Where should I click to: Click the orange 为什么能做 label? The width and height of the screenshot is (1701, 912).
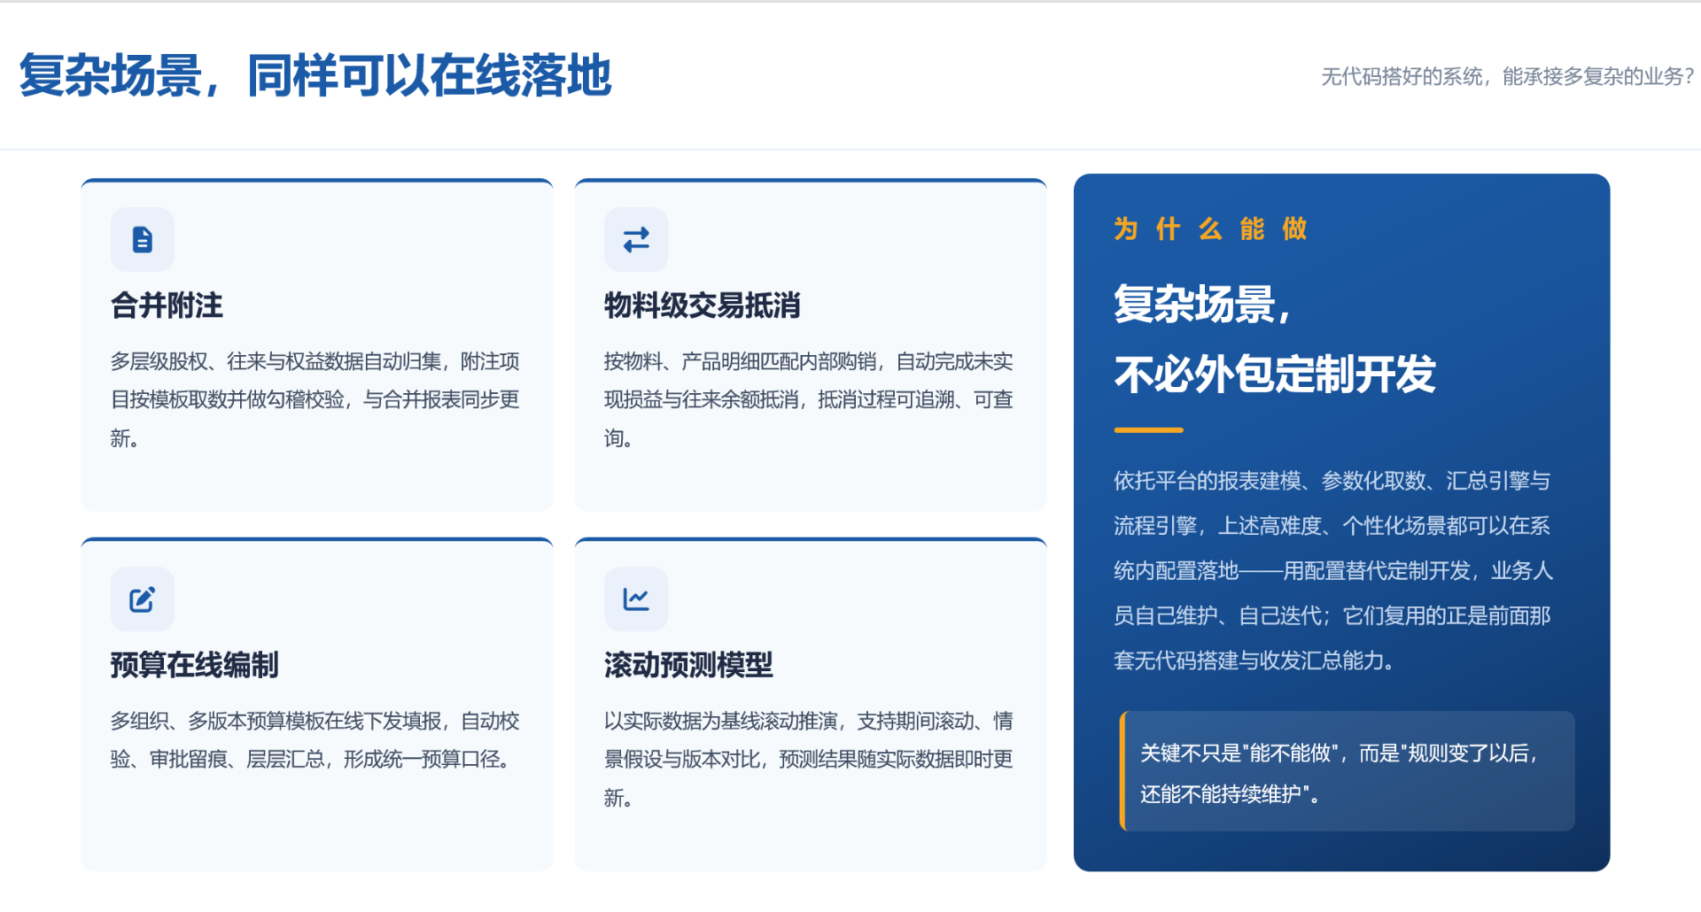coord(1211,229)
